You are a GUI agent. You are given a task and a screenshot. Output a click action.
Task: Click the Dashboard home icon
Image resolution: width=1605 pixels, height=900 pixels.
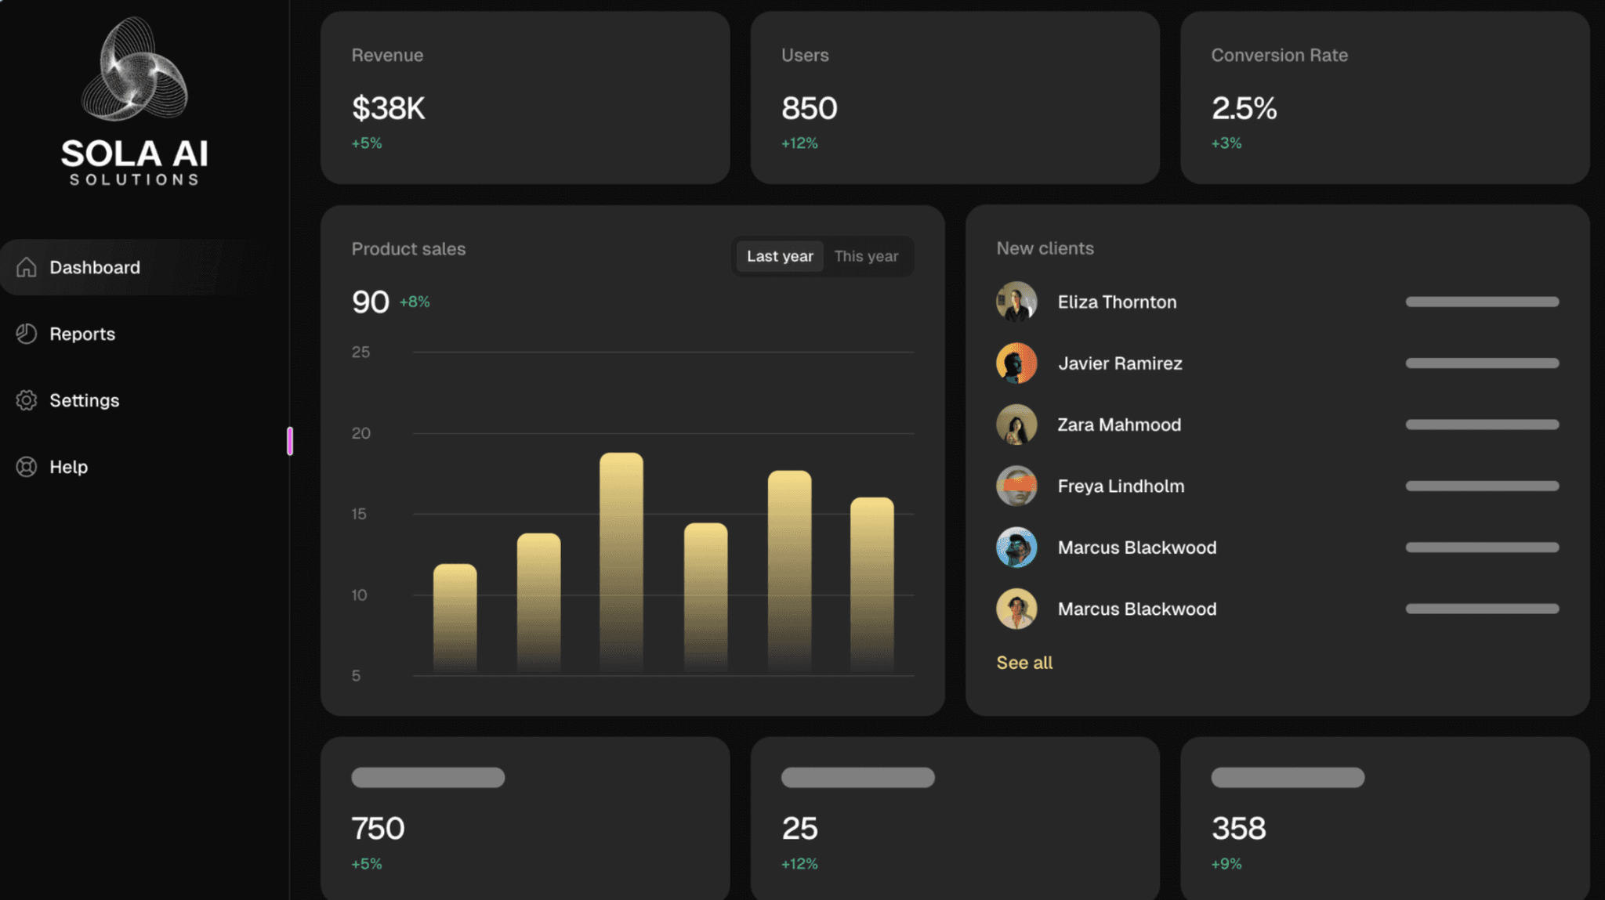point(27,267)
